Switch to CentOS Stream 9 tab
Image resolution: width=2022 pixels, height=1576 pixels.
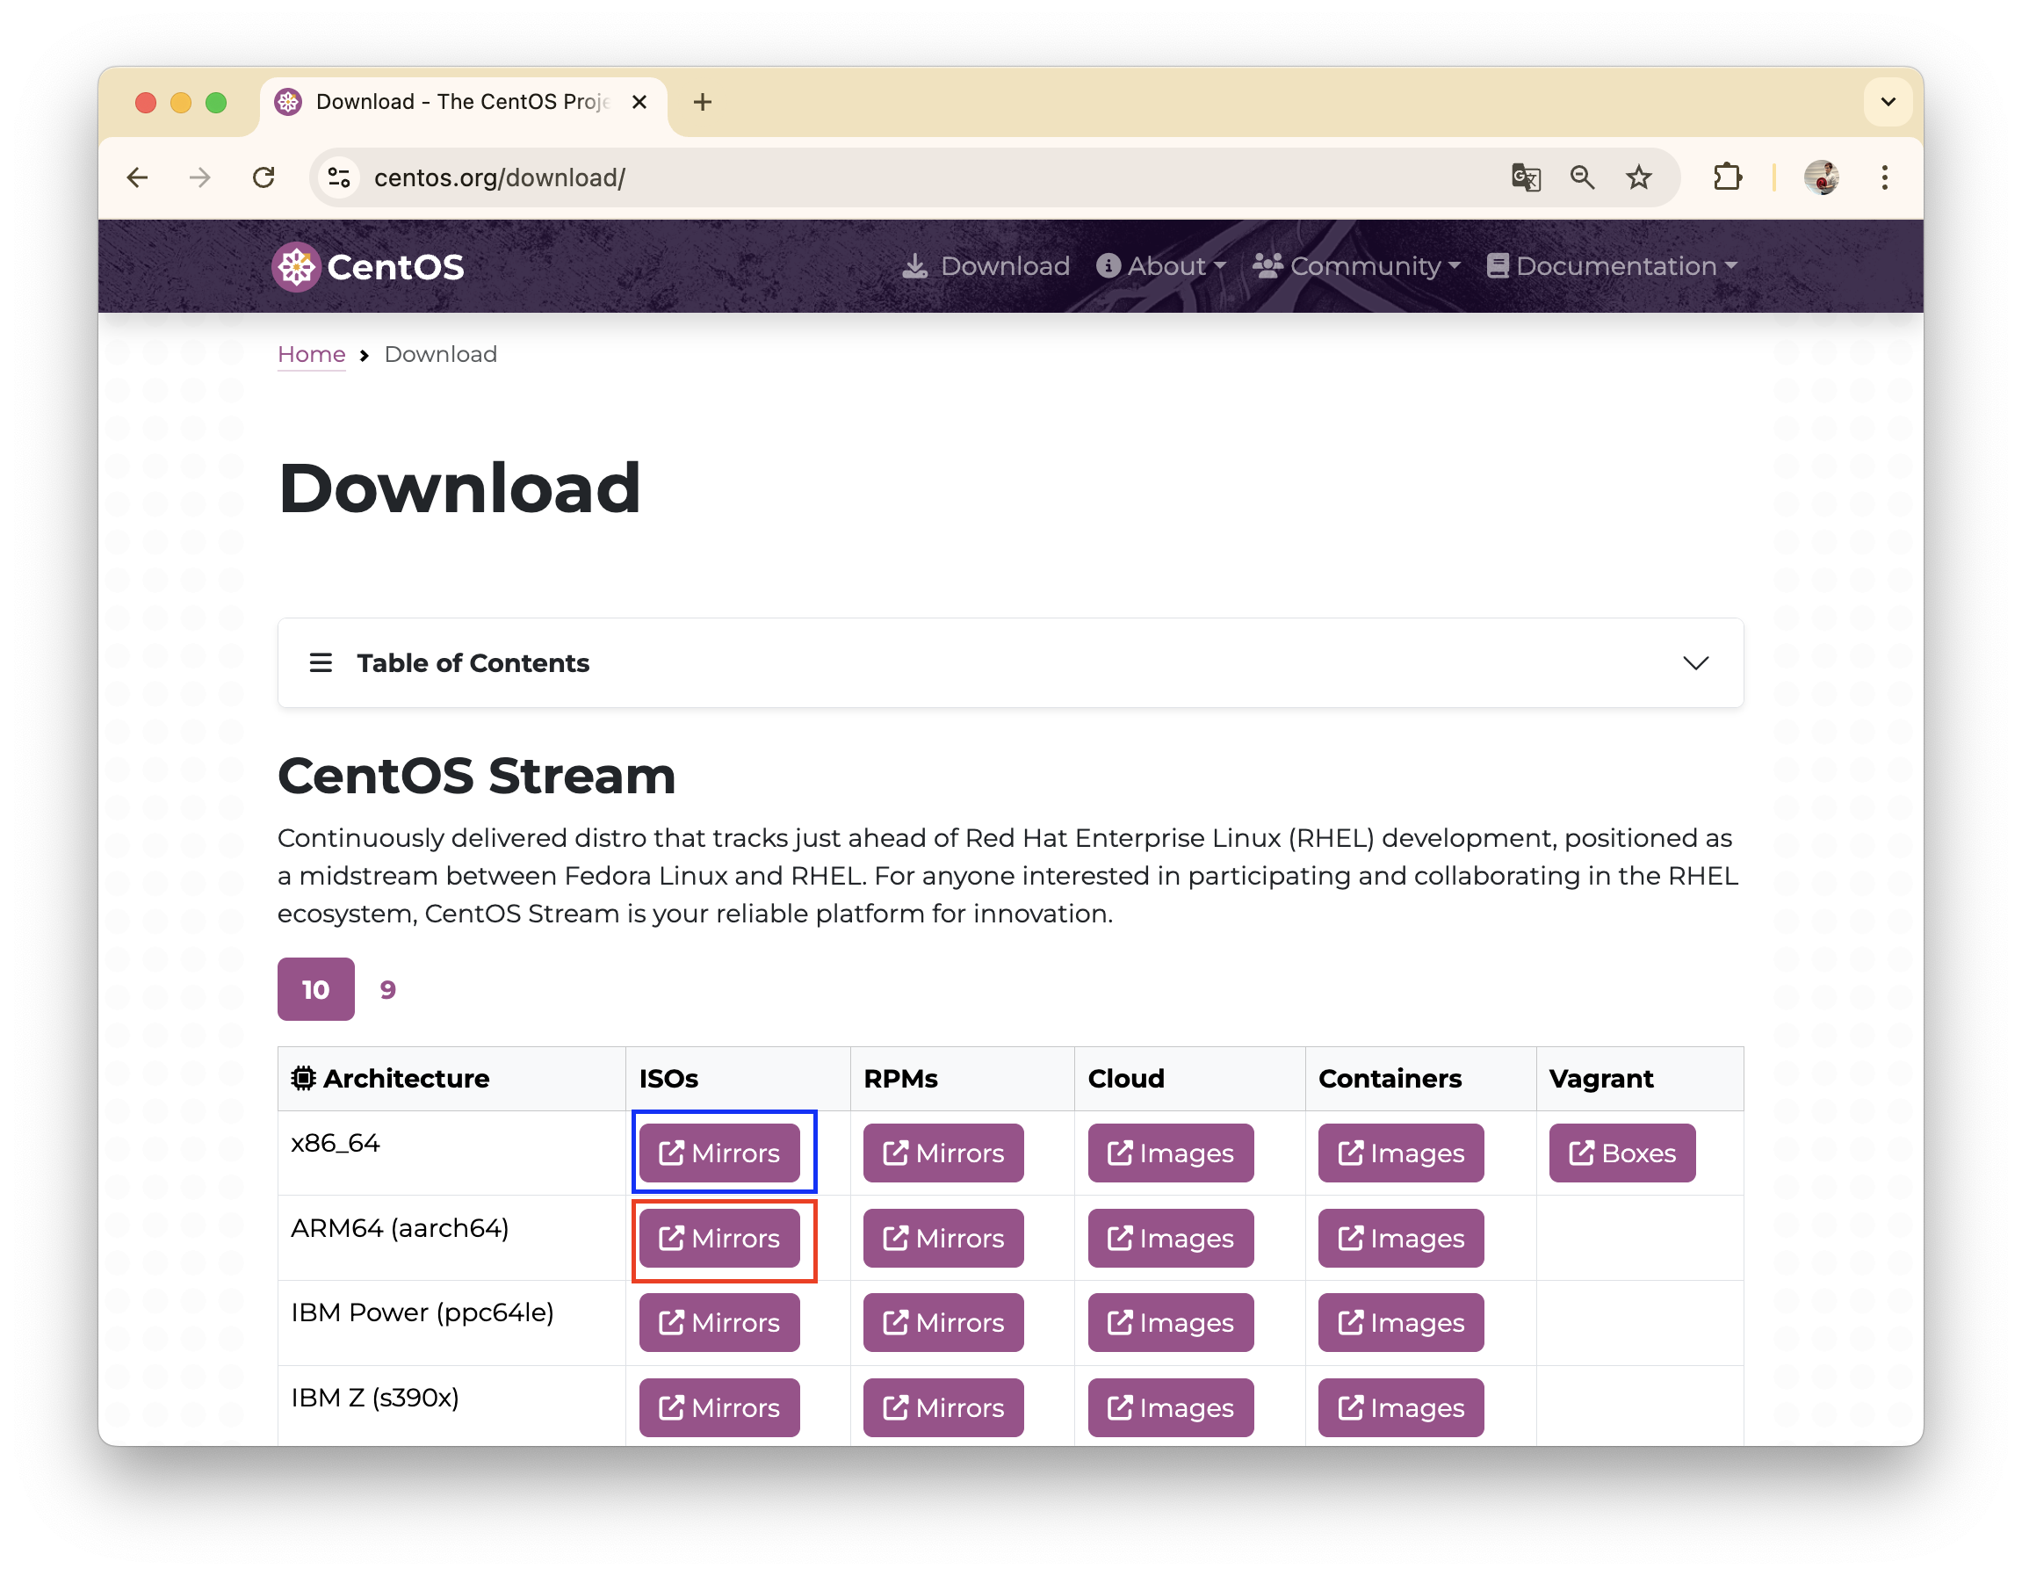pyautogui.click(x=388, y=989)
